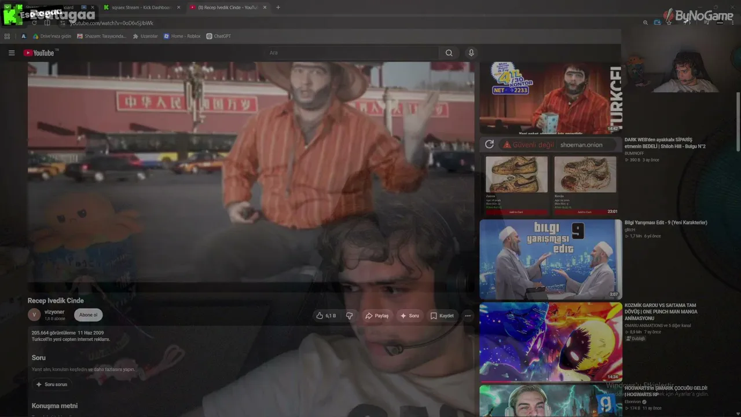Open the Home - Roblox bookmark

click(182, 36)
